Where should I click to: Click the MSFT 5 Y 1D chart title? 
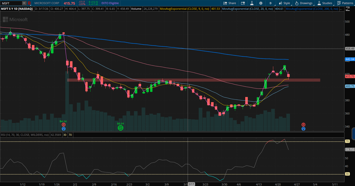(x=16, y=9)
